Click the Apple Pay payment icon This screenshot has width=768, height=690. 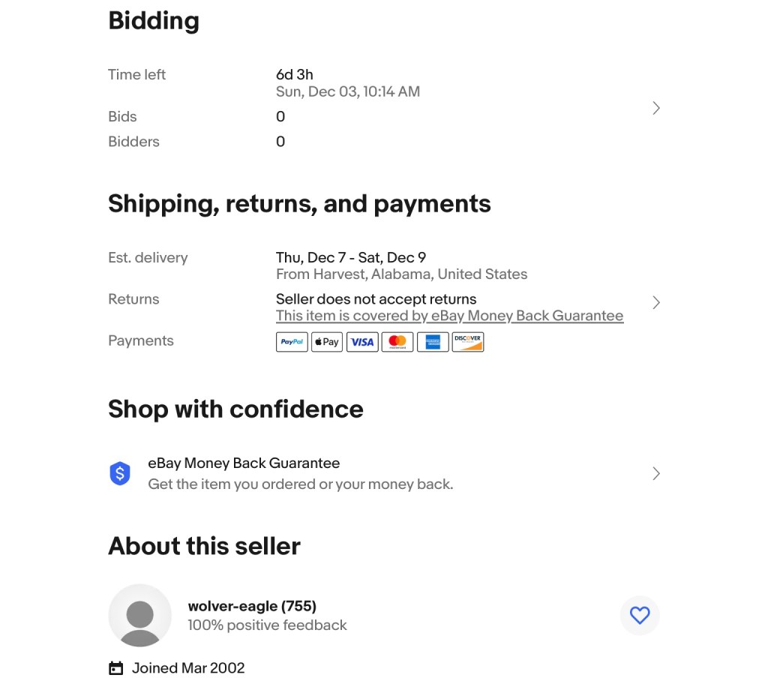click(326, 342)
